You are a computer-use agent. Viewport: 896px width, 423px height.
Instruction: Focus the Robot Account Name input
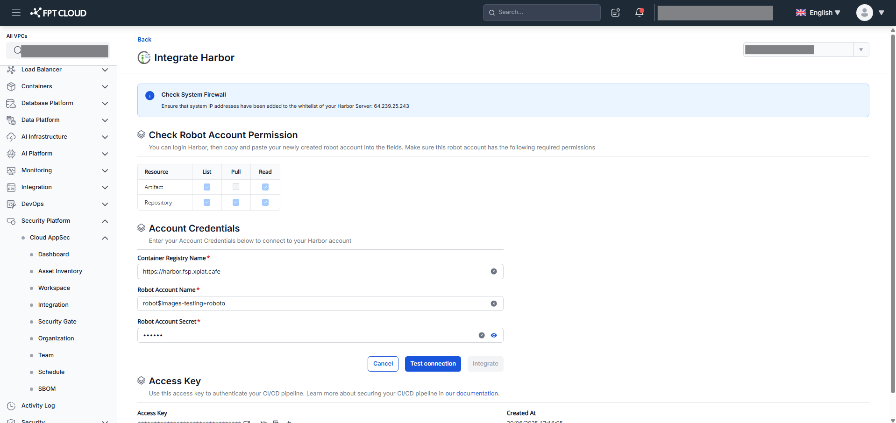[x=320, y=303]
